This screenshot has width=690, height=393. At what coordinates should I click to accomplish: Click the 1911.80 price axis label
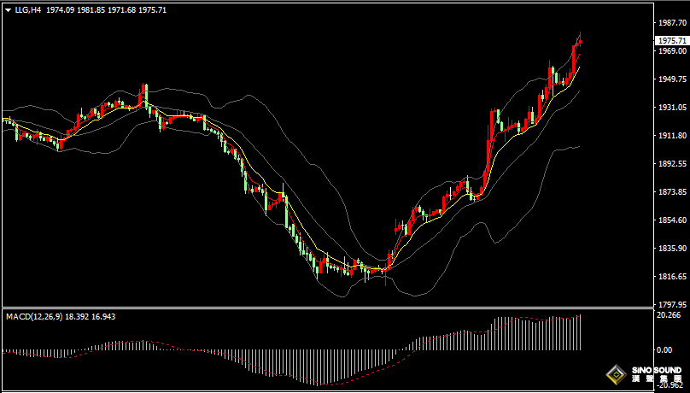[670, 136]
